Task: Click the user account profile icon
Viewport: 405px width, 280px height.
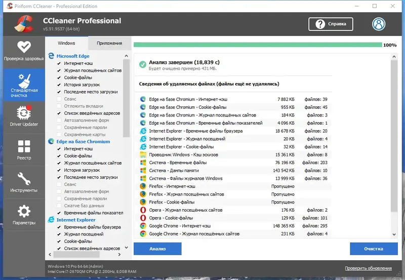Action: pyautogui.click(x=379, y=24)
